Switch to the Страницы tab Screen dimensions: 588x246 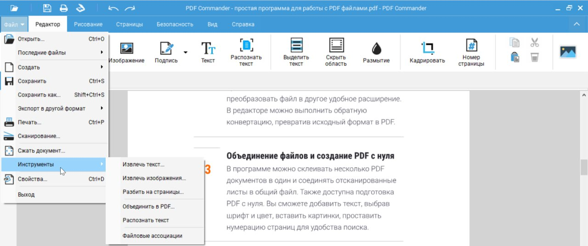tap(130, 24)
